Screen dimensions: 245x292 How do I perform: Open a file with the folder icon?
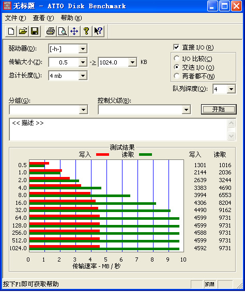pos(23,31)
